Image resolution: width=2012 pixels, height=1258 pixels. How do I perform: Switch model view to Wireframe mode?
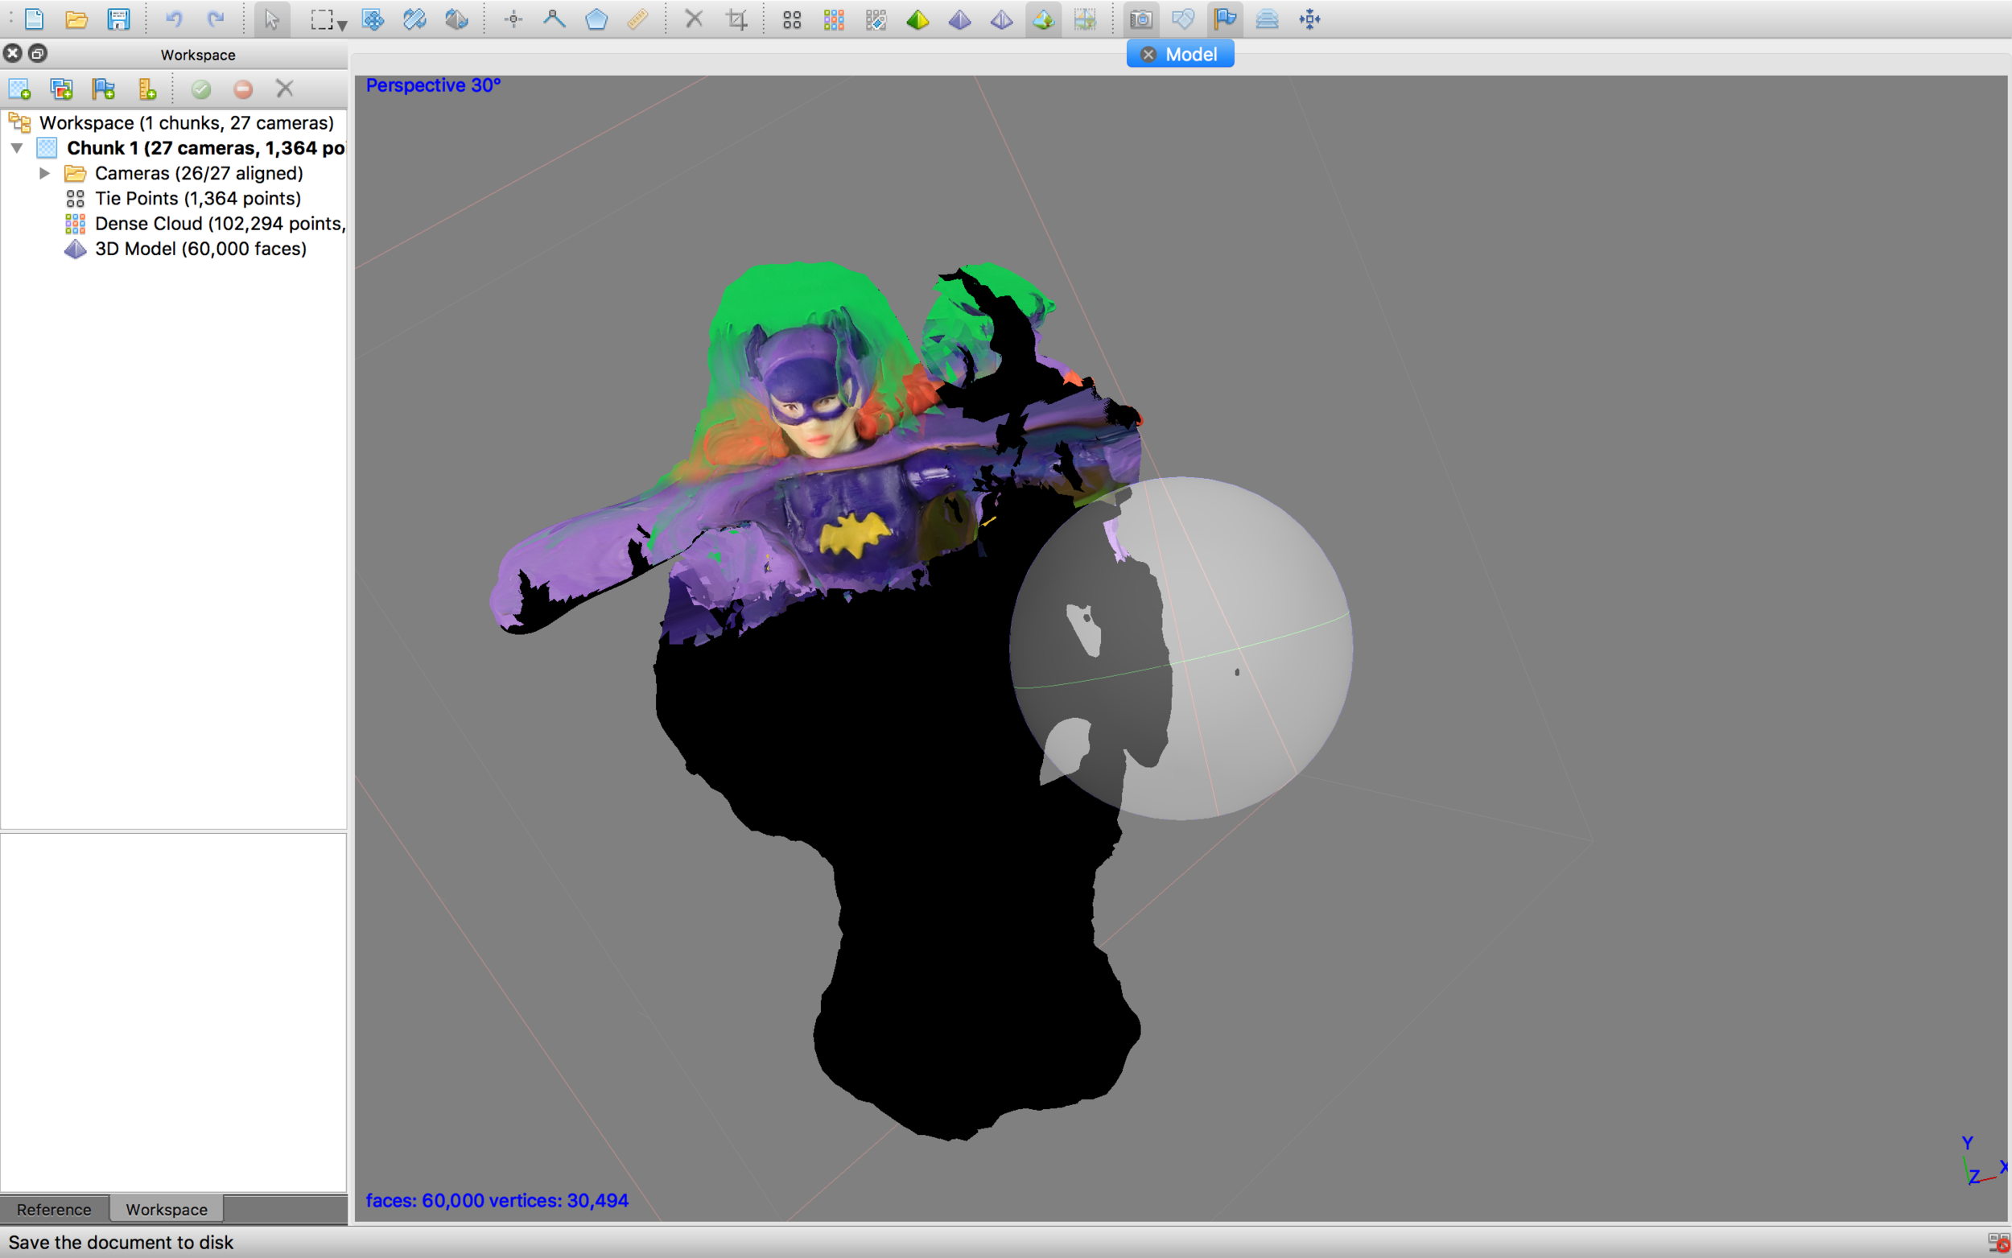tap(1001, 19)
